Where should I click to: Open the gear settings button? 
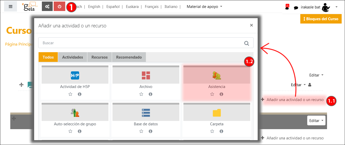coord(47,7)
